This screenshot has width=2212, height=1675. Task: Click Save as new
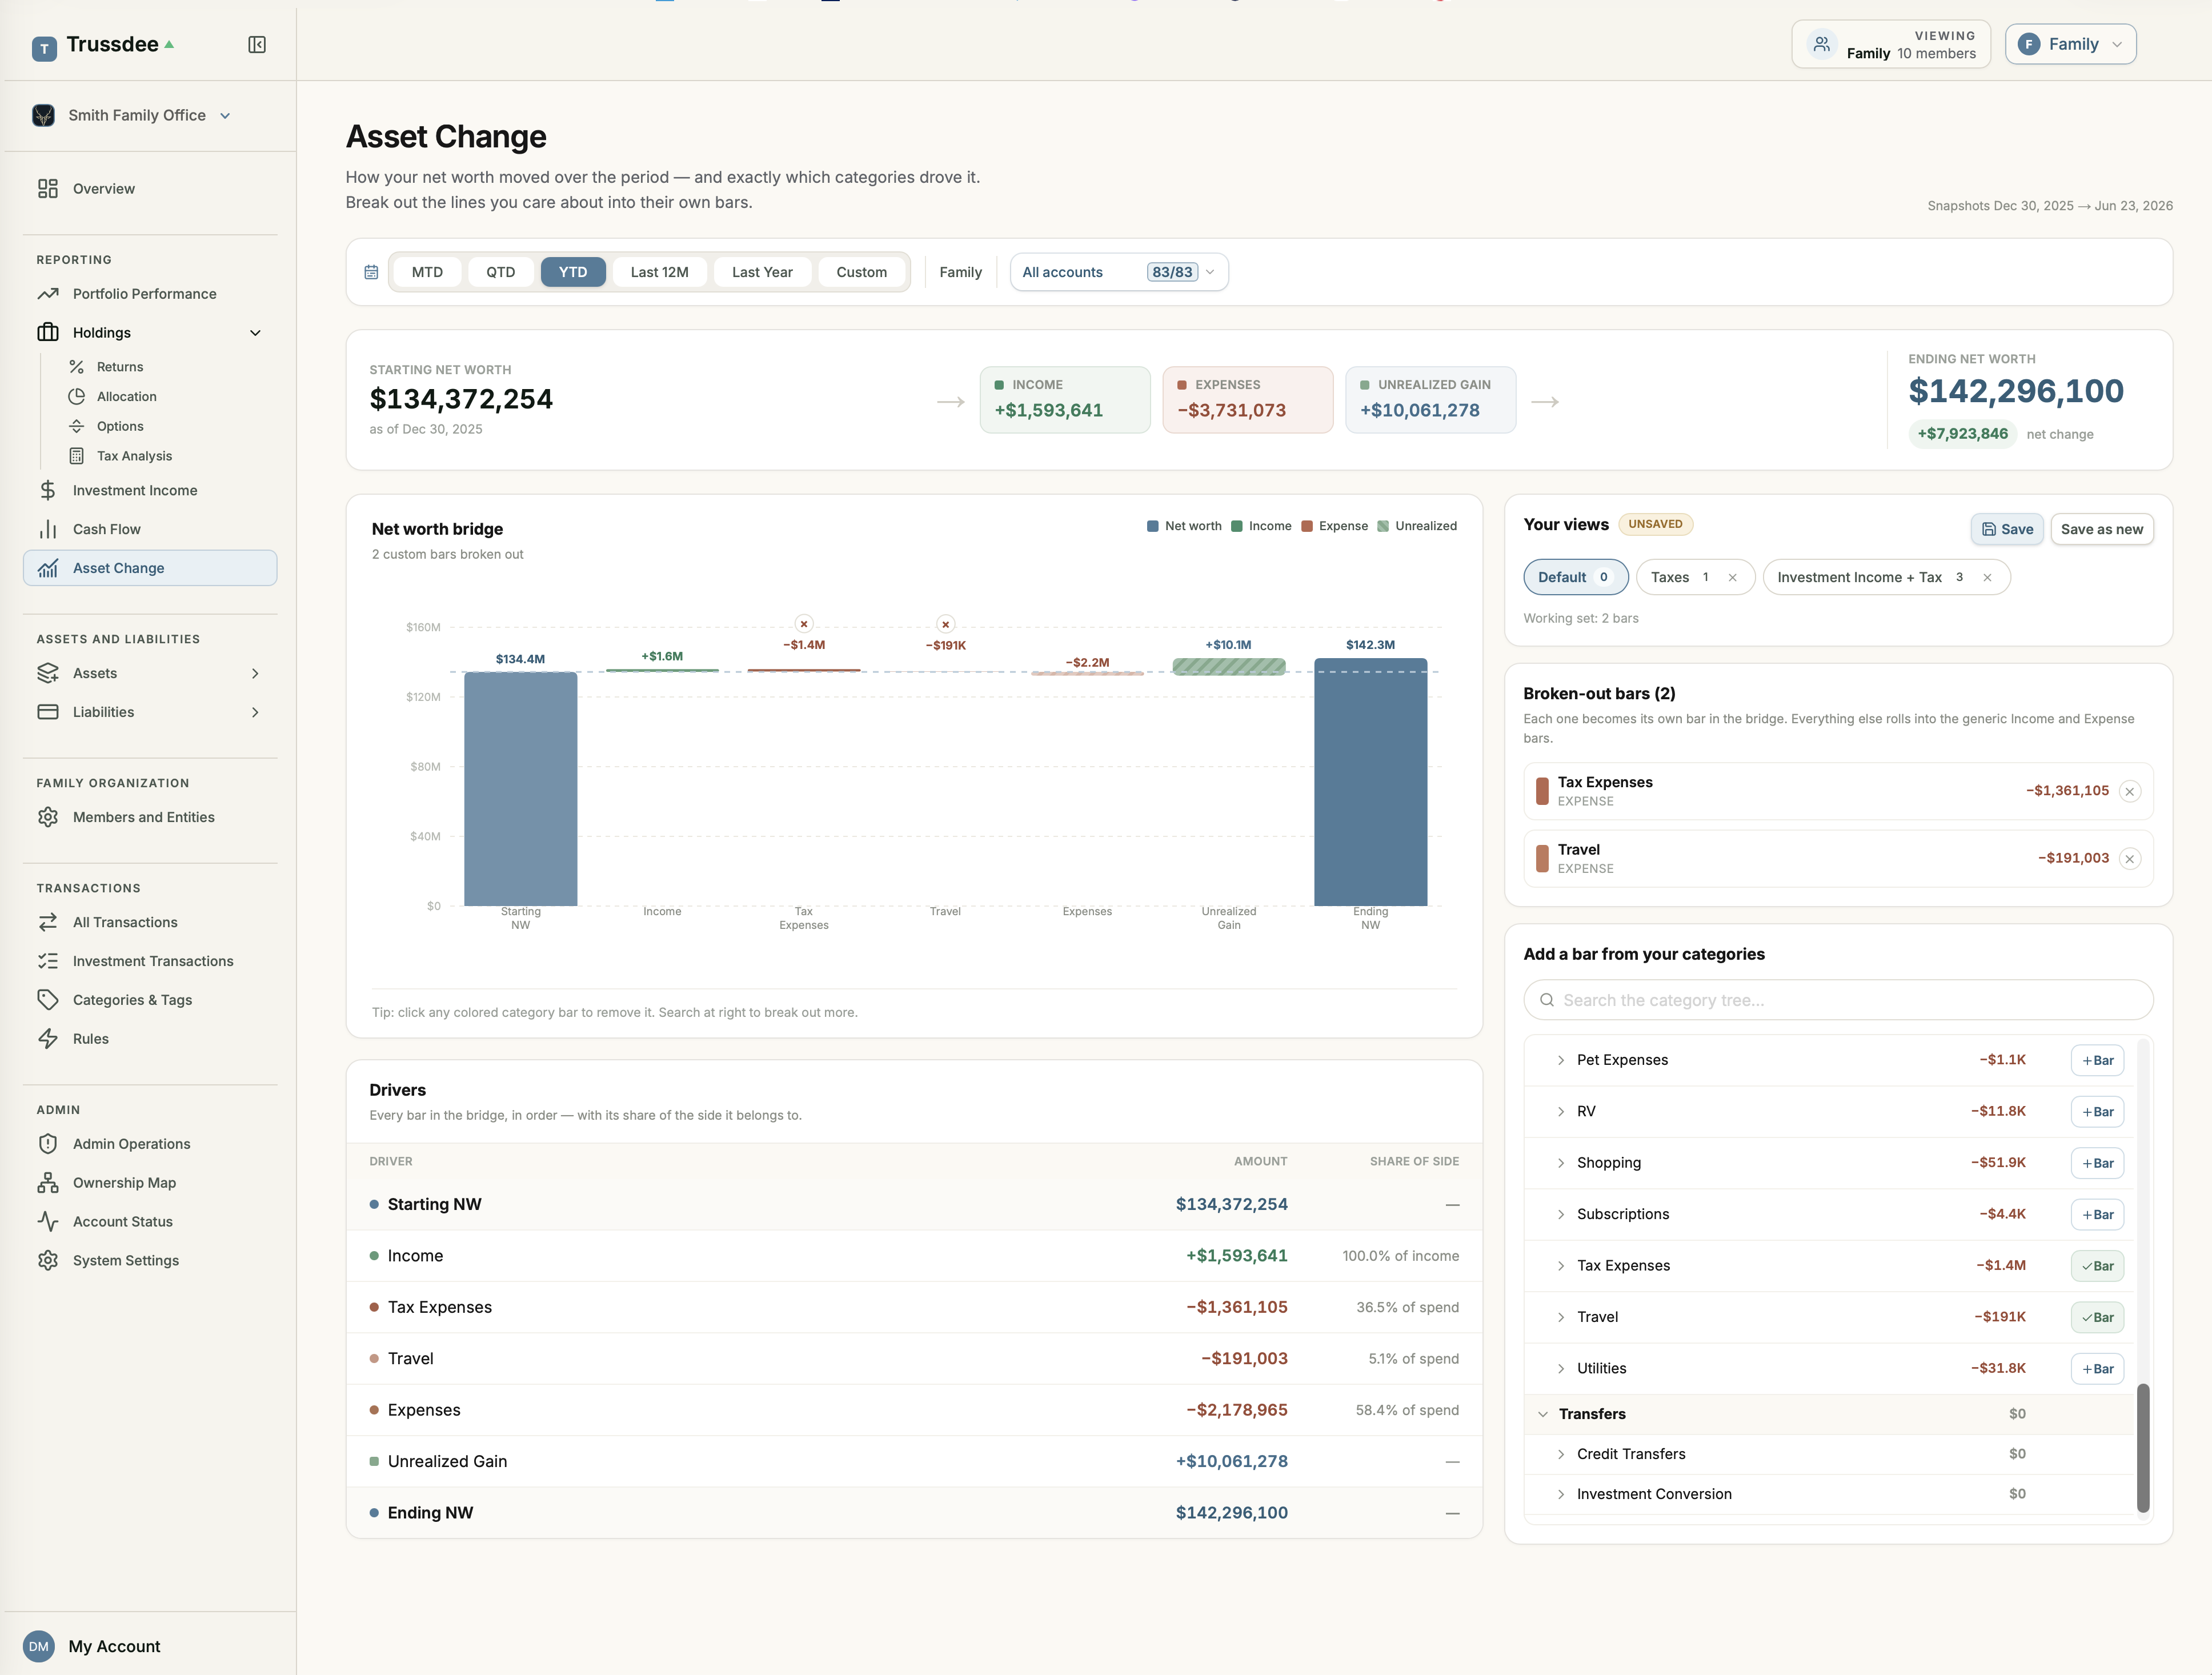(2102, 530)
